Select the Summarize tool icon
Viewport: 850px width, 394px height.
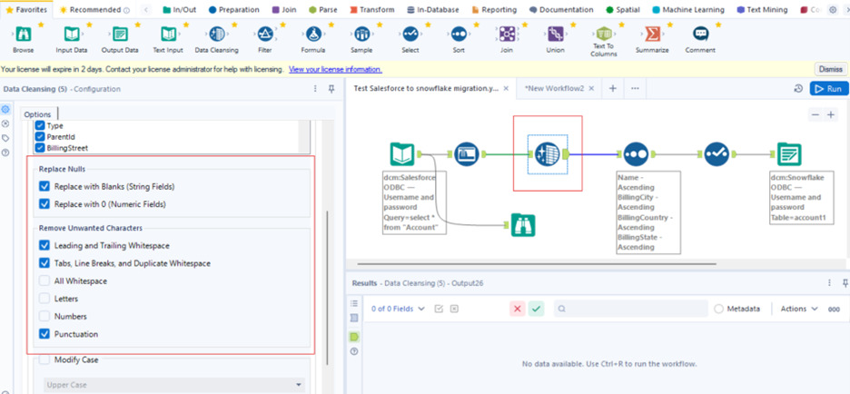652,34
